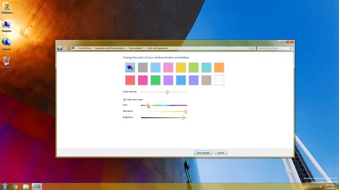This screenshot has height=190, width=339.
Task: Select the teal color swatch
Action: [x=207, y=68]
